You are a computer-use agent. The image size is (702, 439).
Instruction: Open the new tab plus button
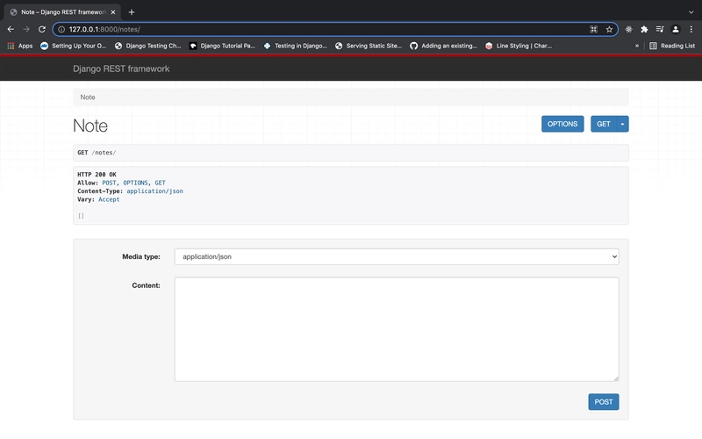click(x=132, y=12)
